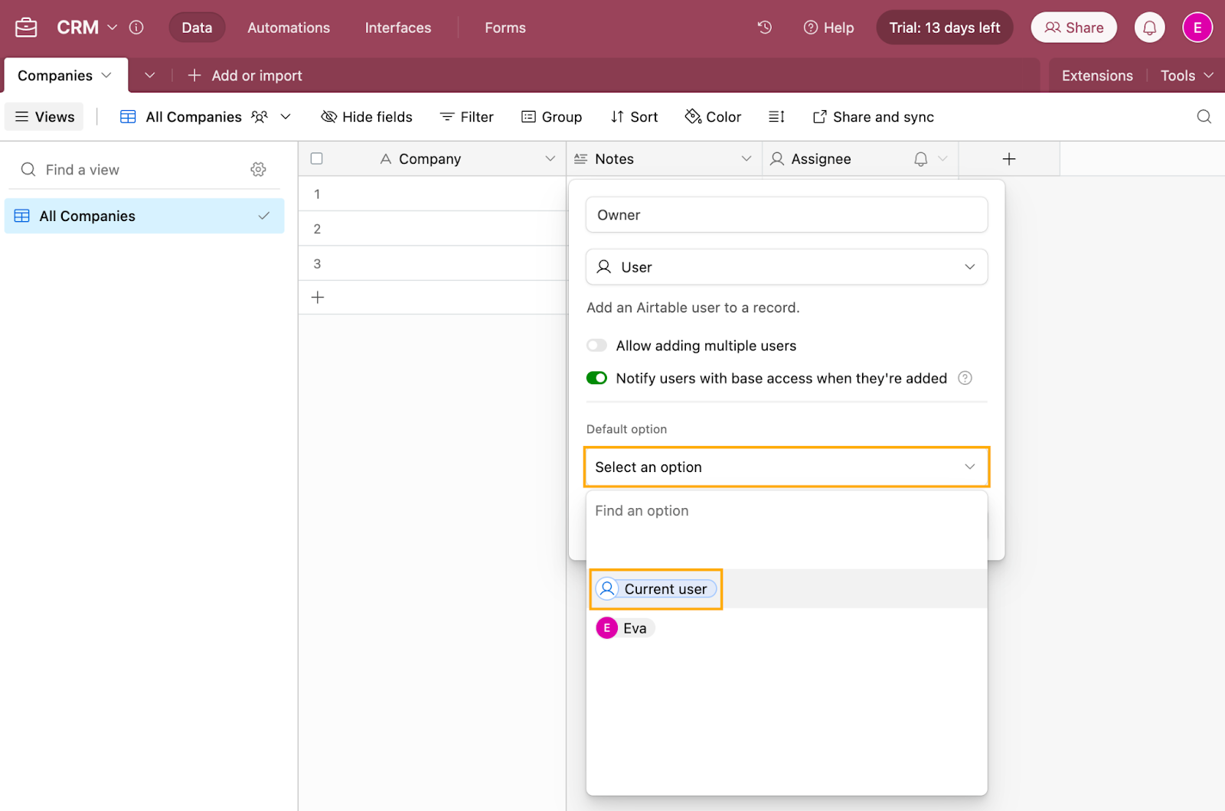Switch to the Data tab

(x=197, y=28)
